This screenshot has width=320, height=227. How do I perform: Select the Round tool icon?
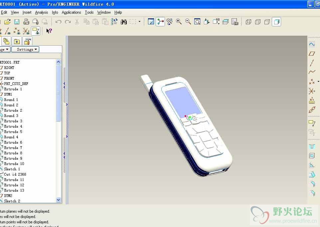click(312, 184)
